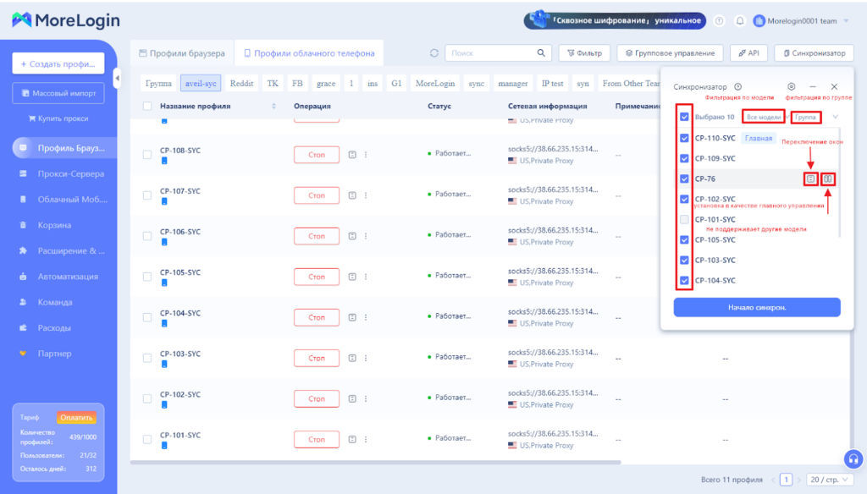Tick the checkbox for CP-105-SYC table row
Image resolution: width=867 pixels, height=494 pixels.
147,277
